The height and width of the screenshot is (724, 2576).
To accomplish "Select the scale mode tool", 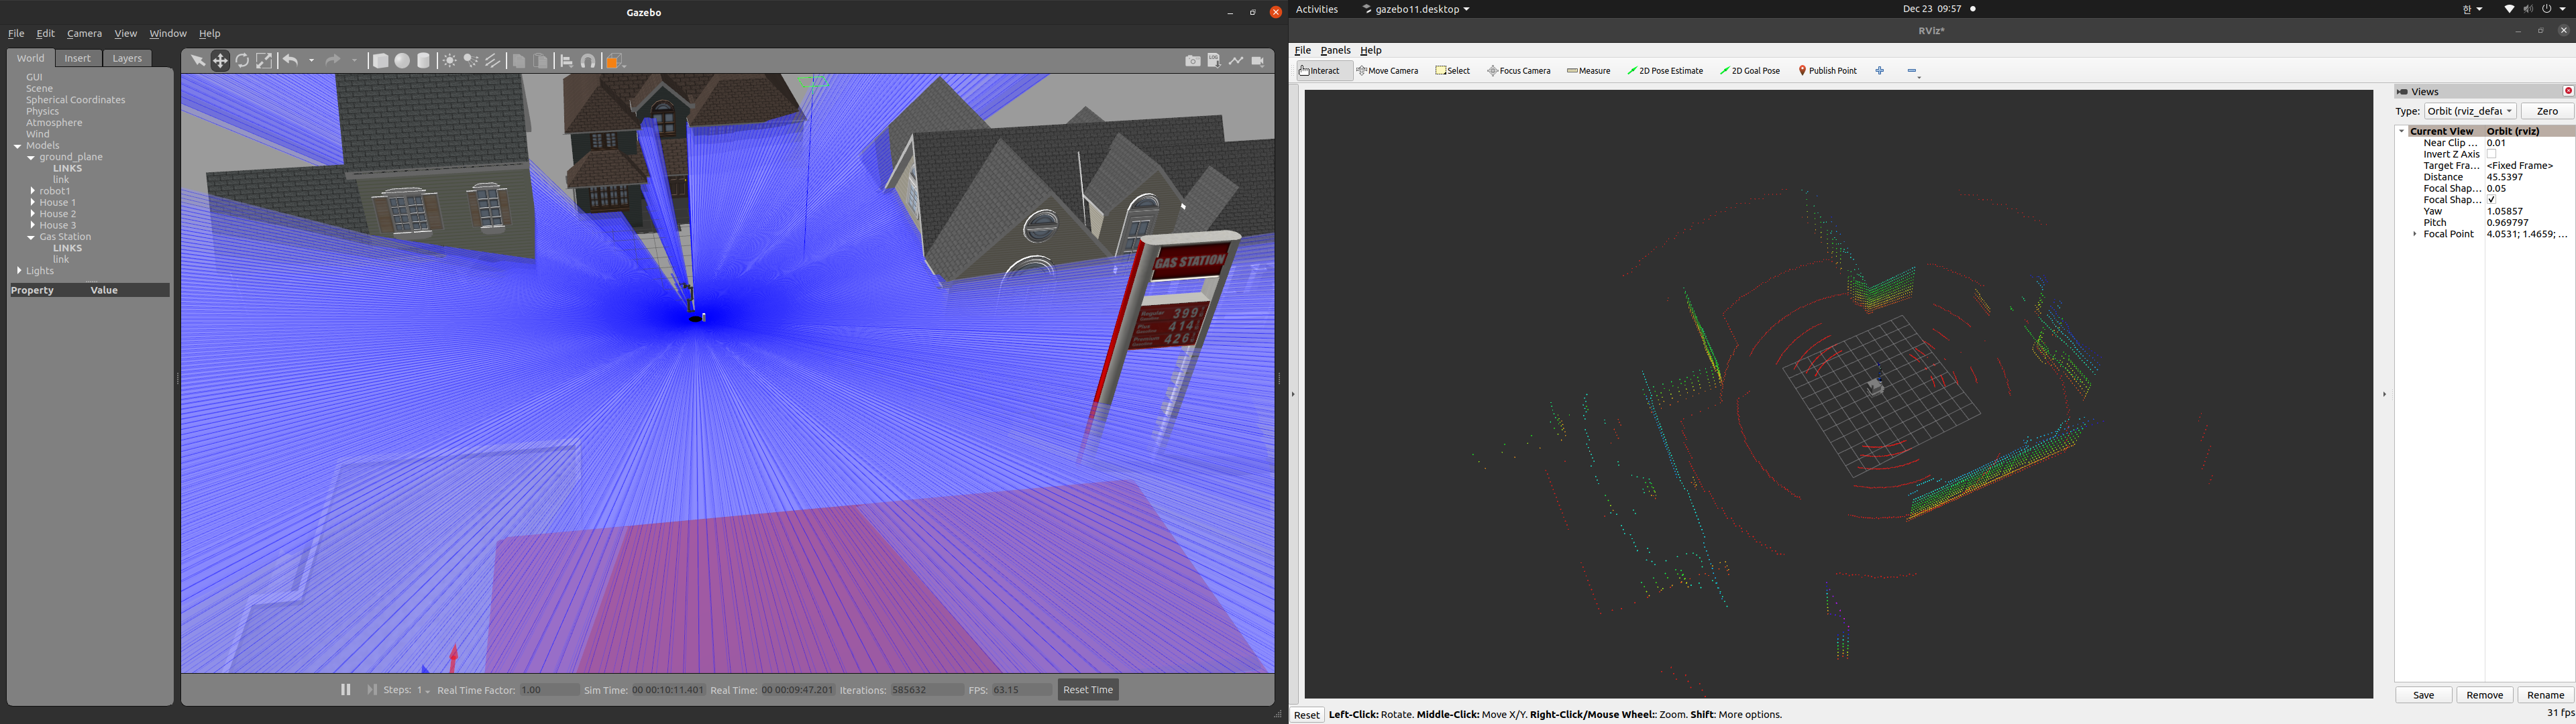I will [264, 61].
